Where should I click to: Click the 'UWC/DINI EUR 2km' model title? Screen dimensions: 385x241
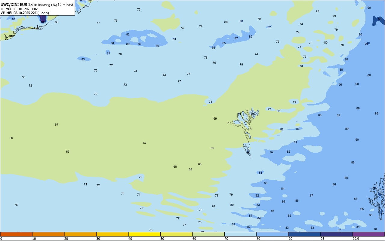[18, 4]
